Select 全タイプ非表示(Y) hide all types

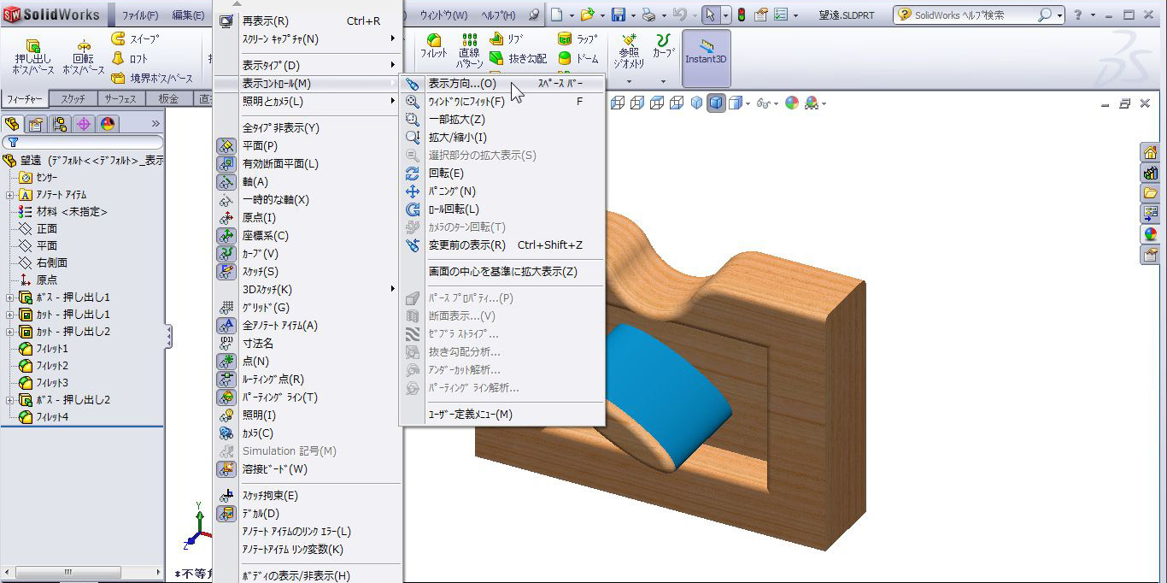pos(308,128)
